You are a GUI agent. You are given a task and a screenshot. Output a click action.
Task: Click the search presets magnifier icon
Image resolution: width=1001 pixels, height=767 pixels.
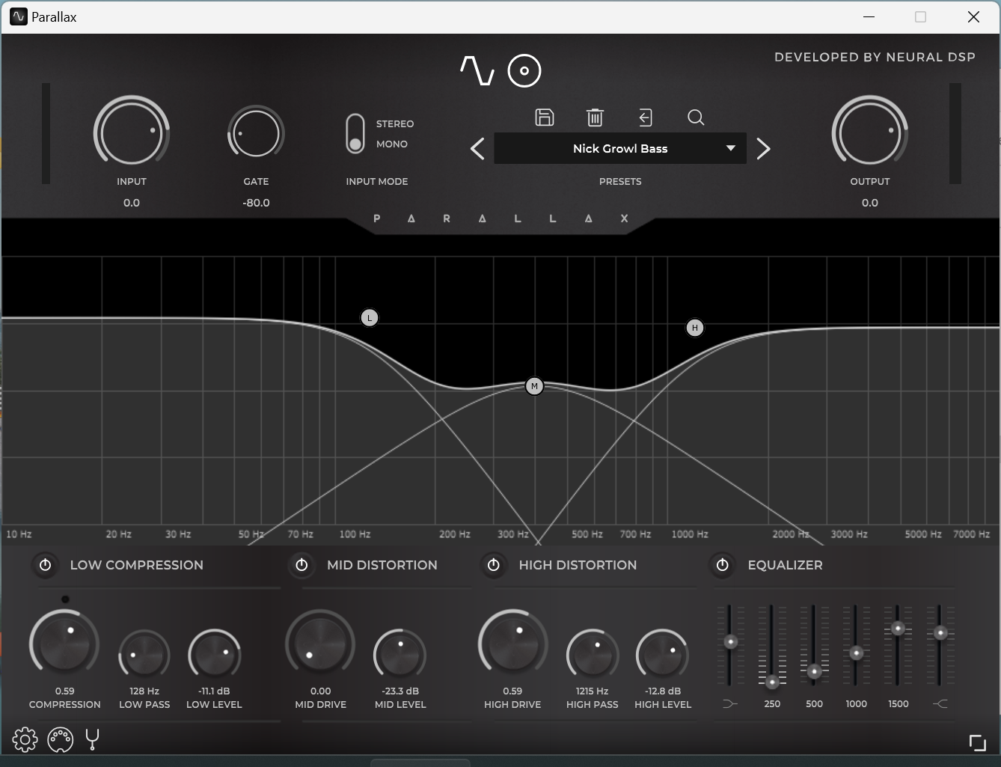click(696, 117)
